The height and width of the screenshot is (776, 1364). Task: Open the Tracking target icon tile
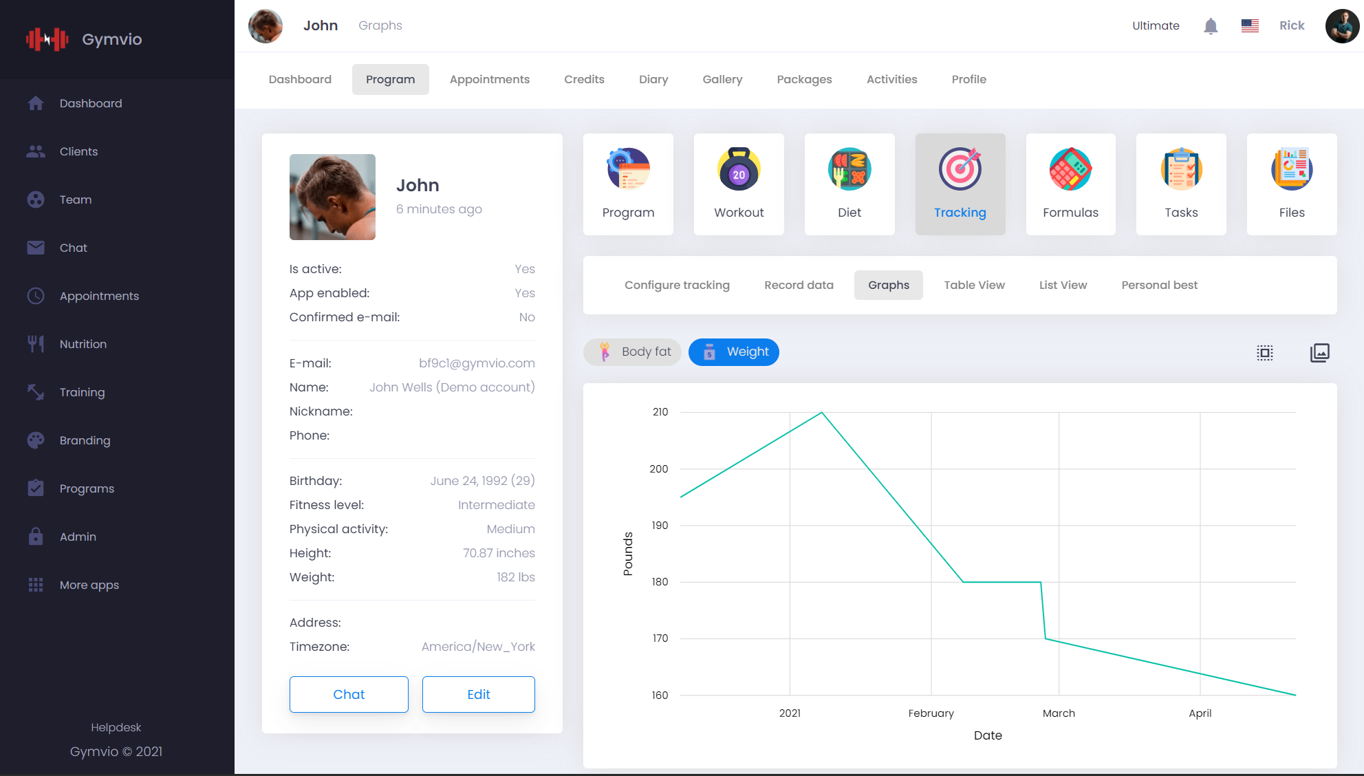[960, 184]
